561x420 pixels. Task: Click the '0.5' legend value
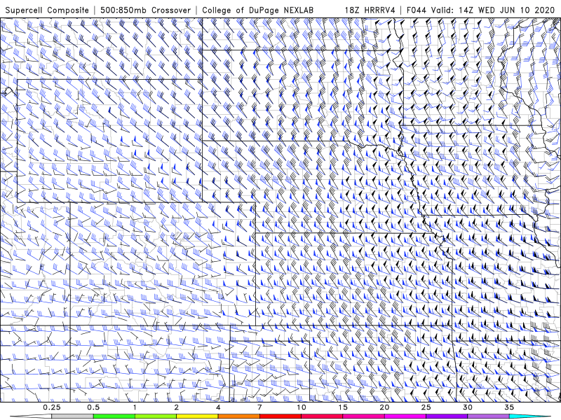click(x=93, y=407)
